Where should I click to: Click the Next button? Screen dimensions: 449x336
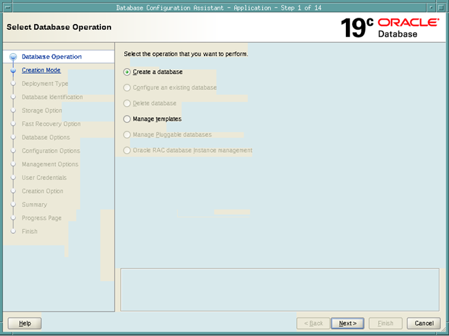(347, 324)
